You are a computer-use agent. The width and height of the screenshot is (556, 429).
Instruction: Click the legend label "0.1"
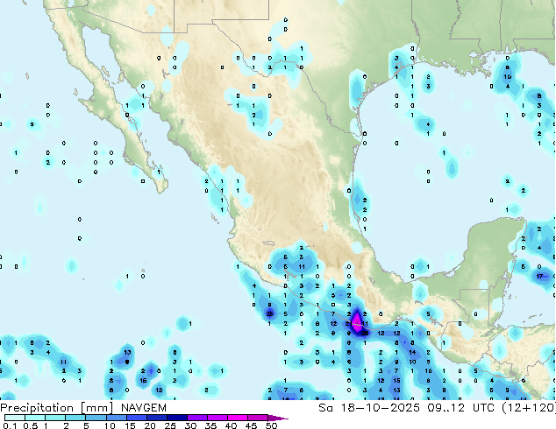(x=10, y=425)
